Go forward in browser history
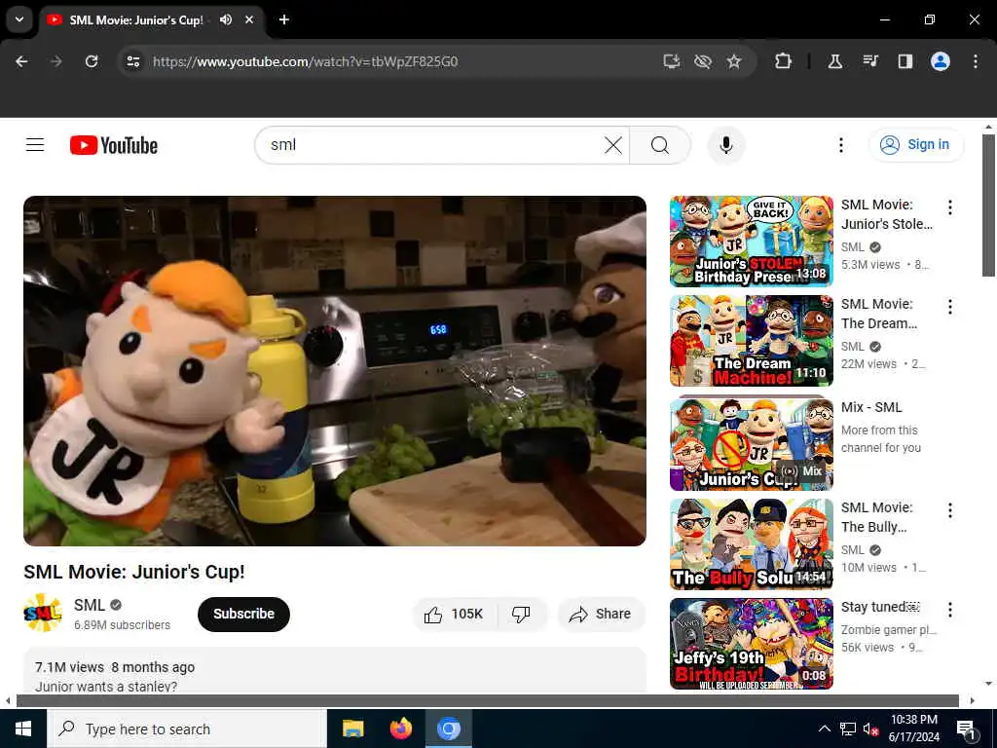997x748 pixels. [56, 61]
